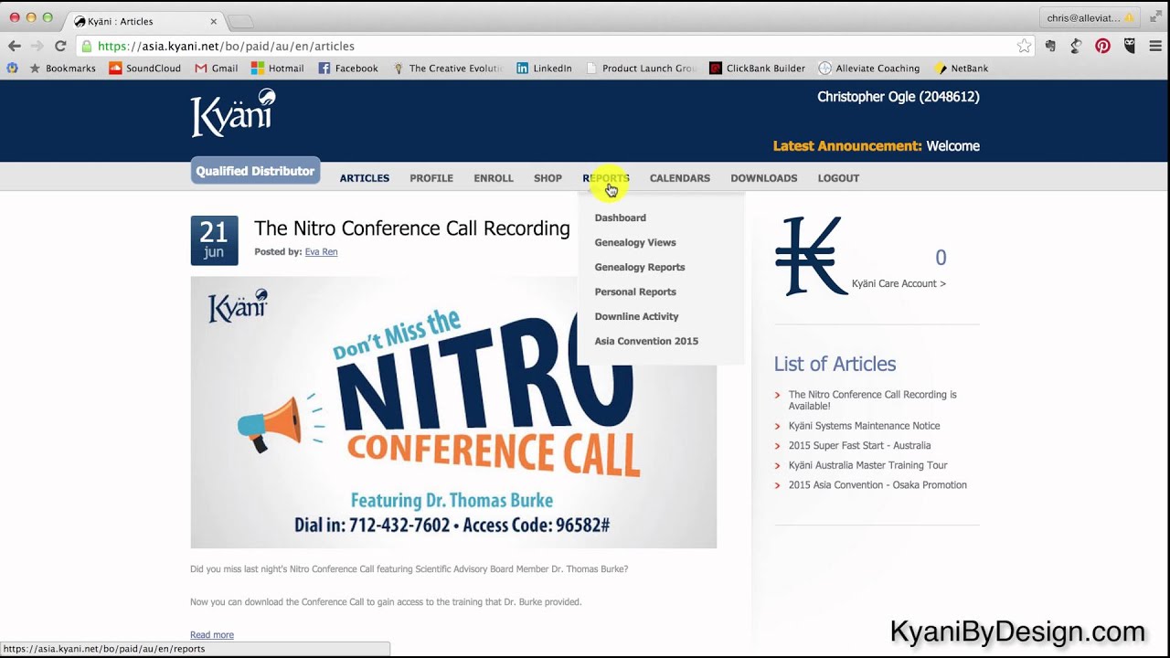
Task: Click the Eva Ren author link
Action: (321, 251)
